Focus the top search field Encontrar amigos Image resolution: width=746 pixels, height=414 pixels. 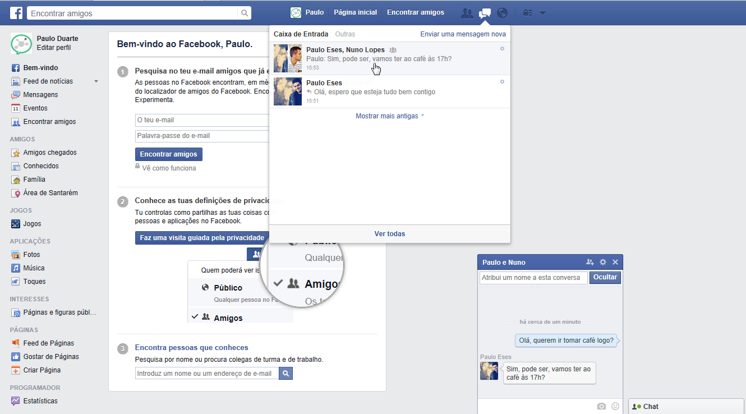point(132,13)
